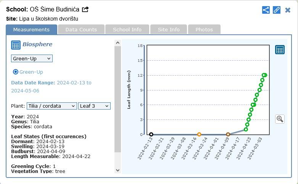
Task: Go to the Photos tab
Action: [x=204, y=29]
